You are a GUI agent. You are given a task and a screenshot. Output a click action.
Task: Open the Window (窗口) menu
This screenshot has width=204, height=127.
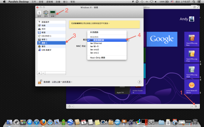(65, 2)
